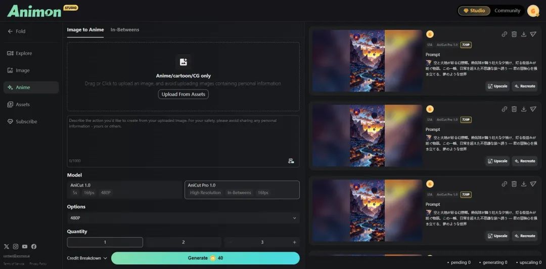This screenshot has width=546, height=269.
Task: Click Upload From Assets button
Action: point(183,95)
